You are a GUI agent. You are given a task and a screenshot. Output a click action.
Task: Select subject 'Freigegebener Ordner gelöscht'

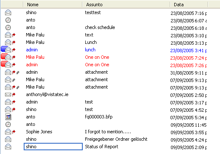coord(116,139)
